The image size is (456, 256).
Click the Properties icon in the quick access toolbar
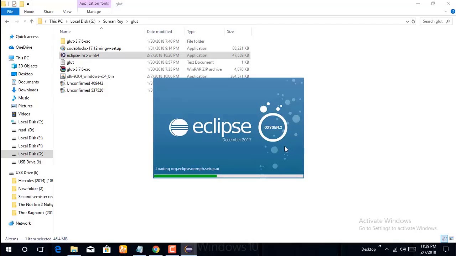[14, 4]
